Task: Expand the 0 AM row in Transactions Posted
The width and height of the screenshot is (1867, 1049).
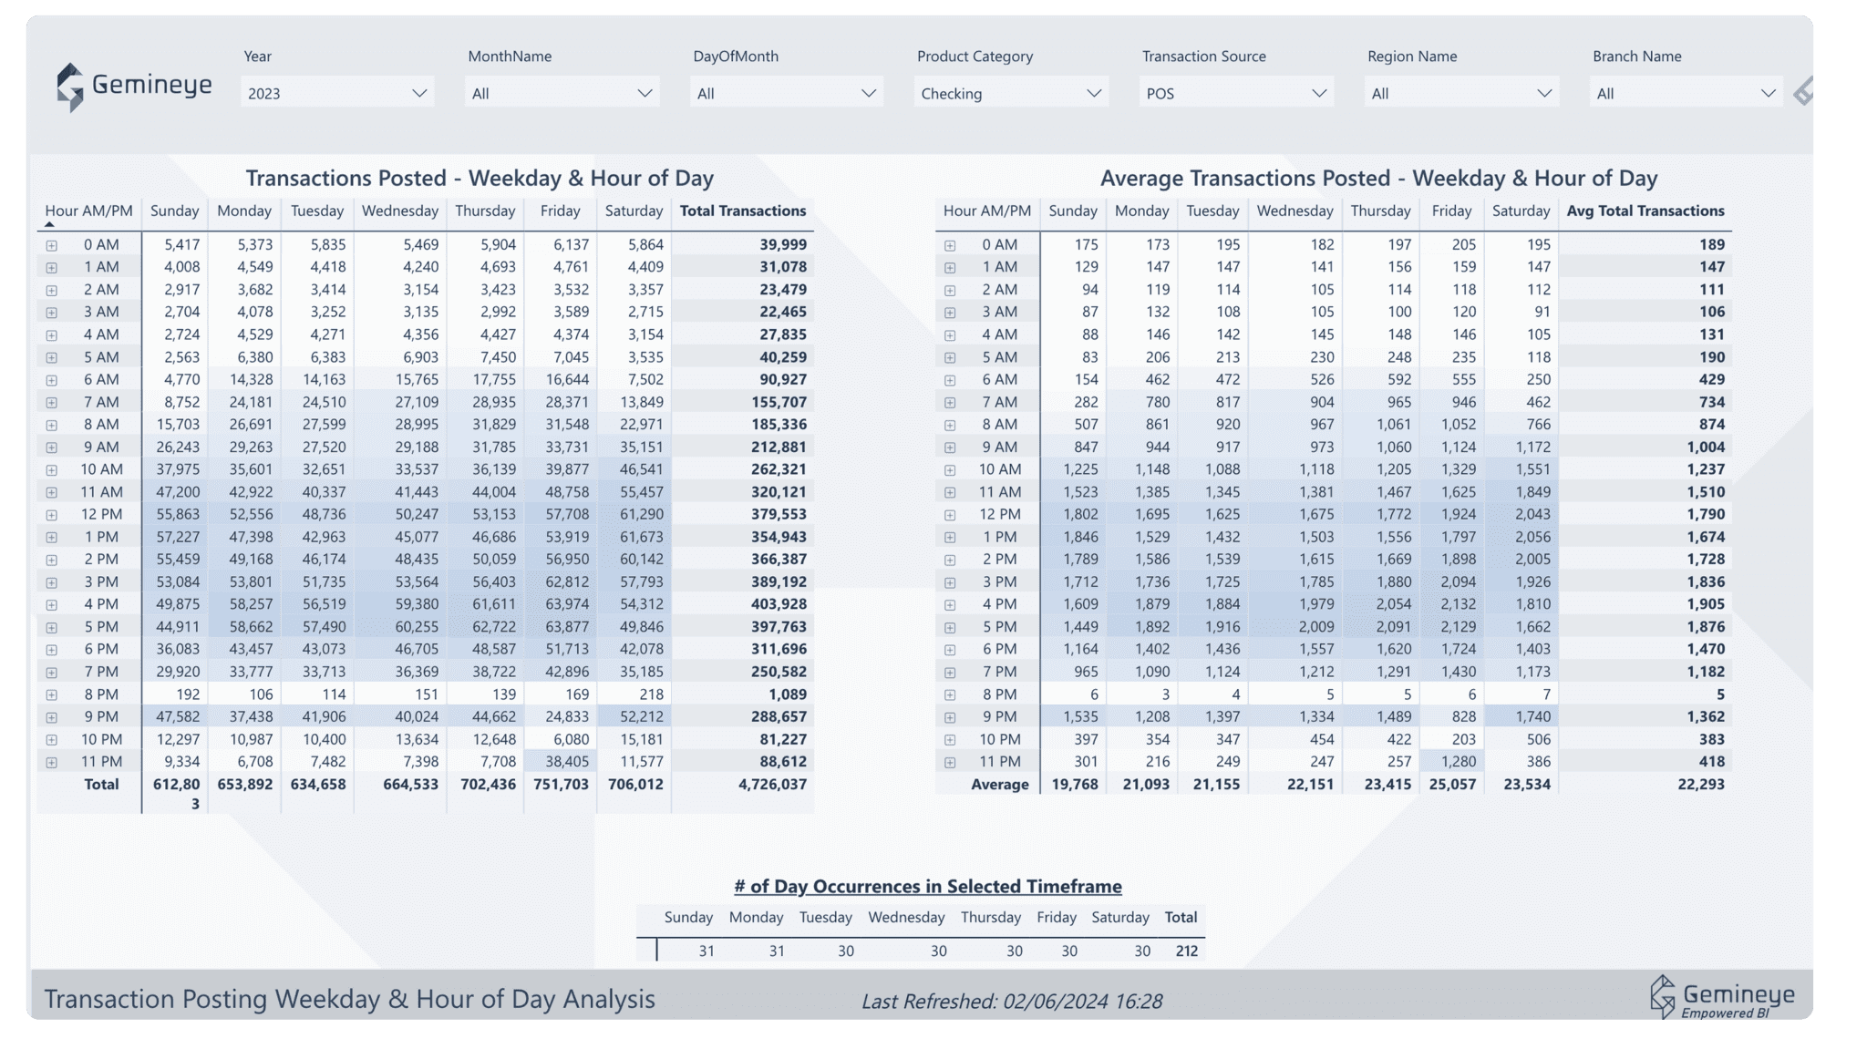Action: point(52,245)
